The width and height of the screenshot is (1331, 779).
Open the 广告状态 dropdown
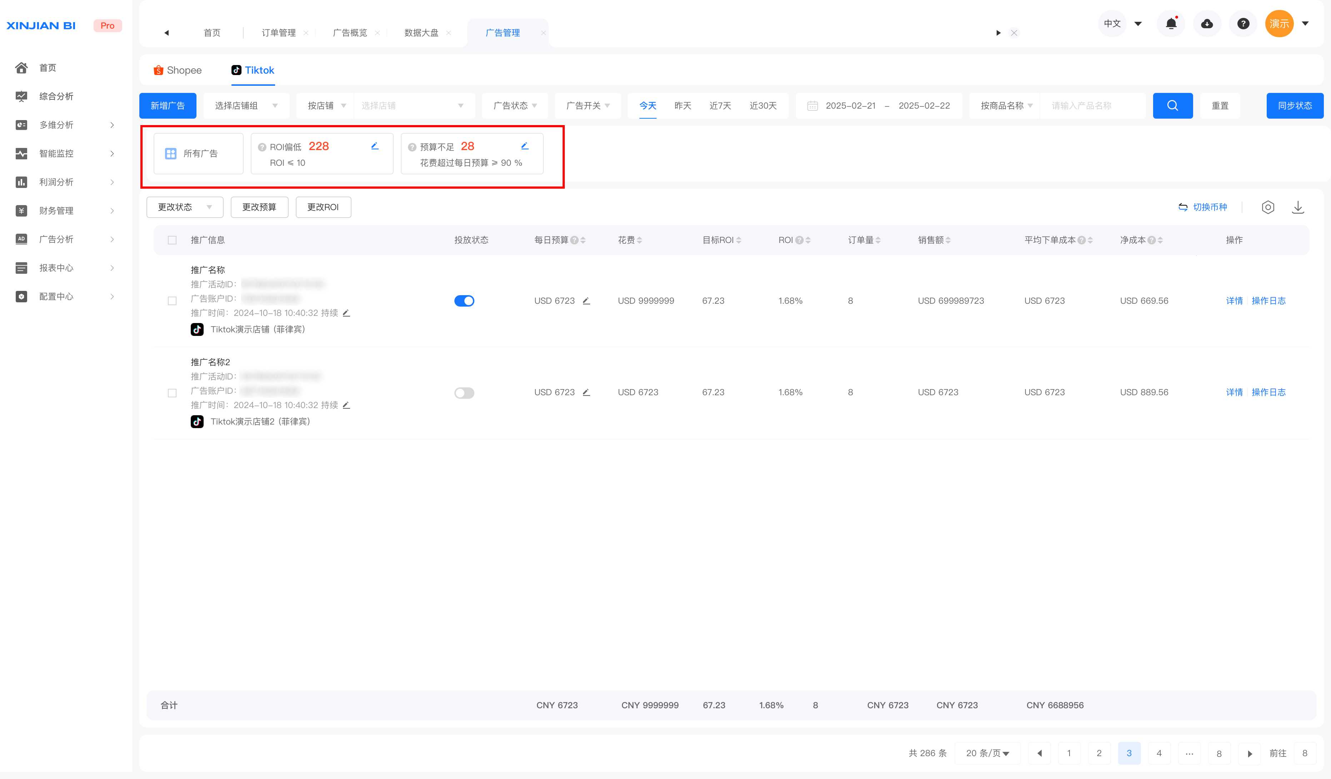click(515, 106)
